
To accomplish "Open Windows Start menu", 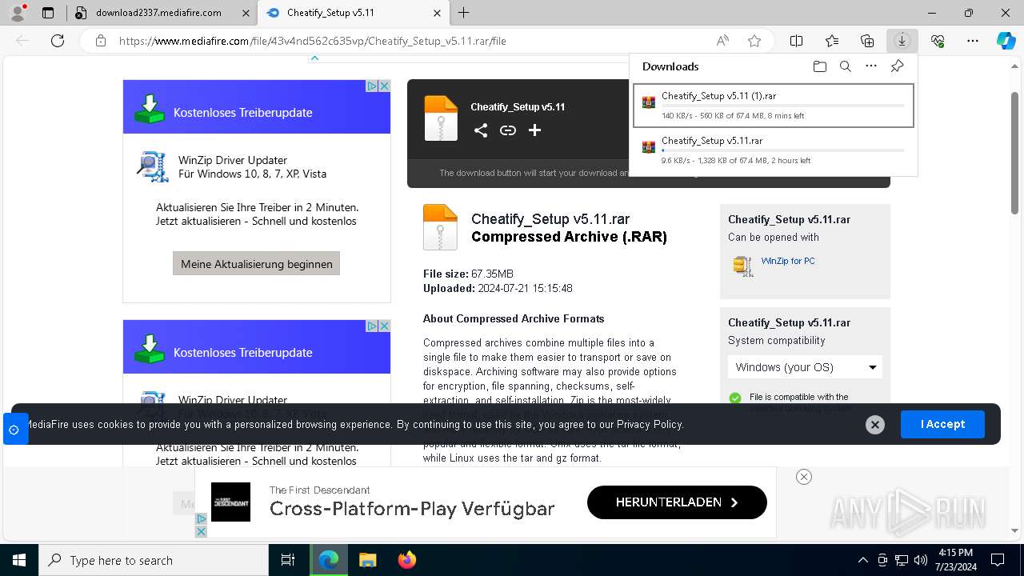I will [18, 560].
